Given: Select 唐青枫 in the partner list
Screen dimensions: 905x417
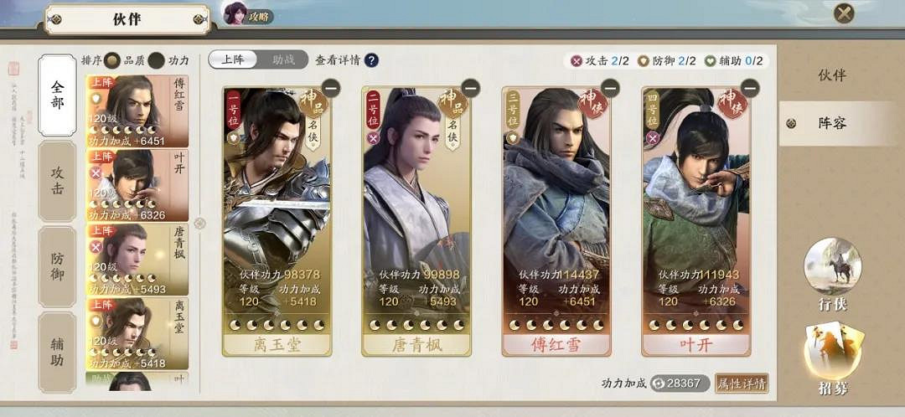Looking at the screenshot, I should point(137,260).
